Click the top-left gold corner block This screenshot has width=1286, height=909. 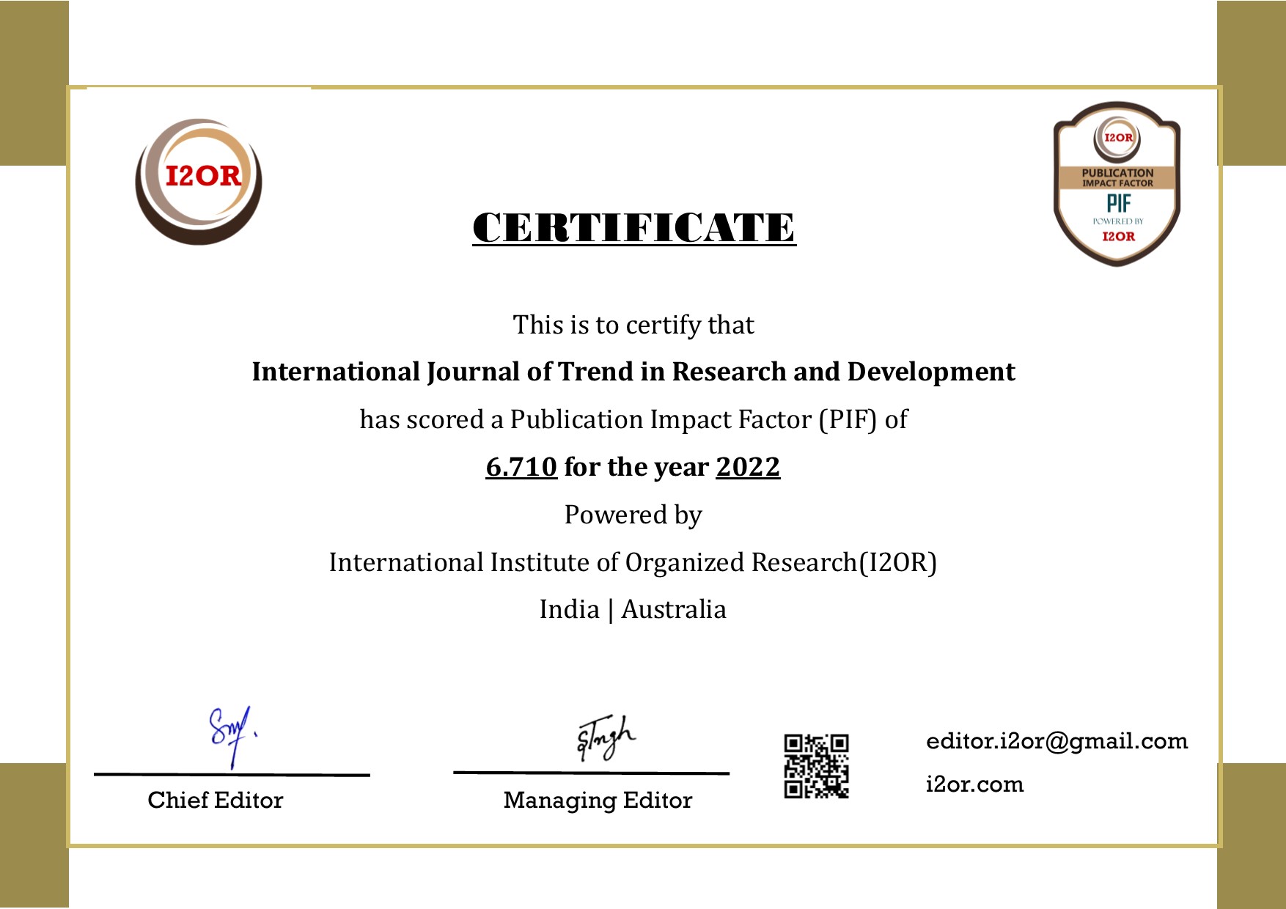[34, 82]
